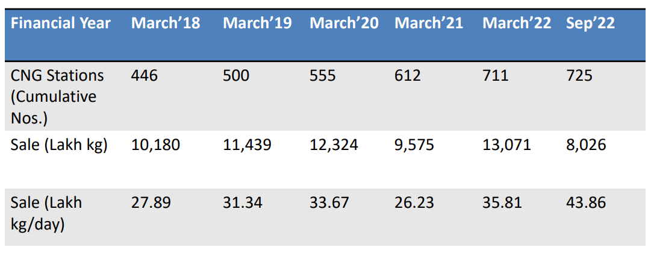Click the 9,575 sales value
The width and height of the screenshot is (651, 253).
point(414,145)
